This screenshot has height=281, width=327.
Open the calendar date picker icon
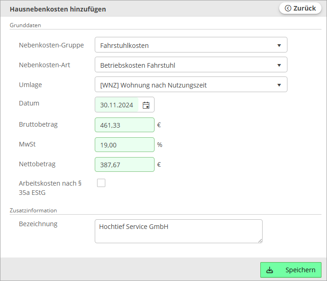[146, 105]
